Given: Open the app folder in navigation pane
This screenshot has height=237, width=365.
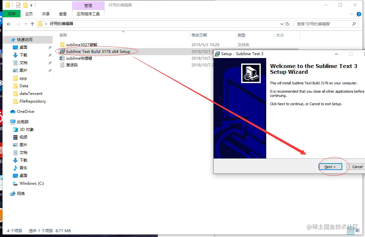Looking at the screenshot, I should [x=23, y=78].
